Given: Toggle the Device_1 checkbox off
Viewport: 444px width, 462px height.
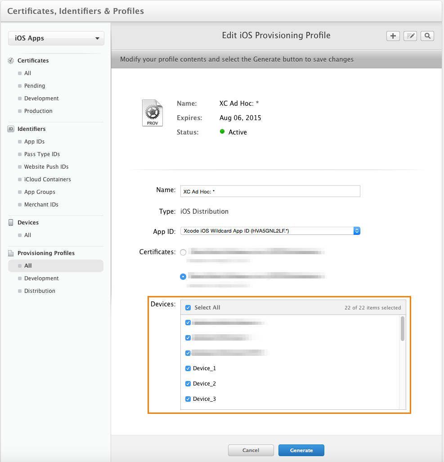Looking at the screenshot, I should coord(188,368).
